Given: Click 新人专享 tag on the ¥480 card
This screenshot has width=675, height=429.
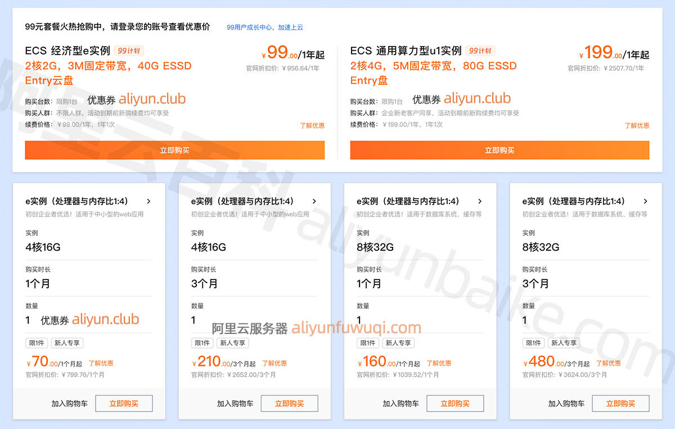Looking at the screenshot, I should tap(564, 343).
